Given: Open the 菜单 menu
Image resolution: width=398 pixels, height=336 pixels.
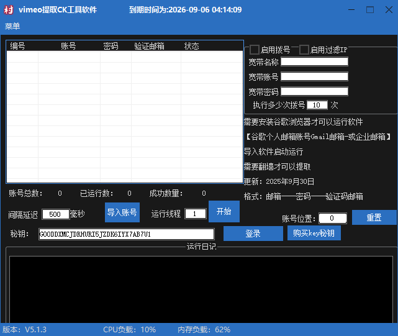Looking at the screenshot, I should [12, 26].
